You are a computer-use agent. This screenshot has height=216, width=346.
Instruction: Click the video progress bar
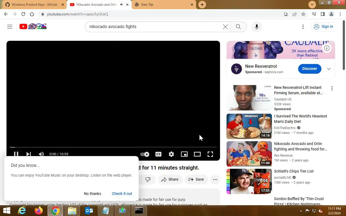point(113,147)
